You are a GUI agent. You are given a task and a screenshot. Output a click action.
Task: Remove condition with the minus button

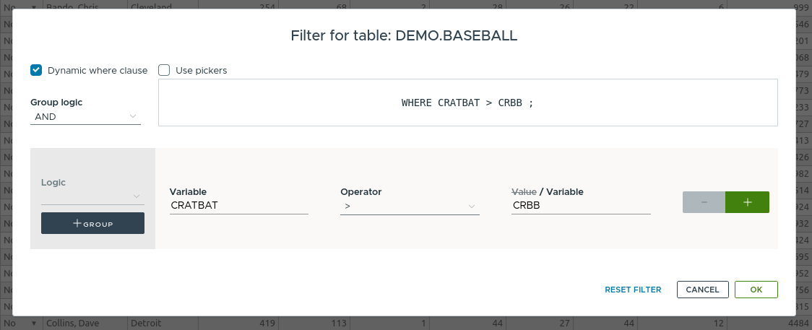pos(704,202)
